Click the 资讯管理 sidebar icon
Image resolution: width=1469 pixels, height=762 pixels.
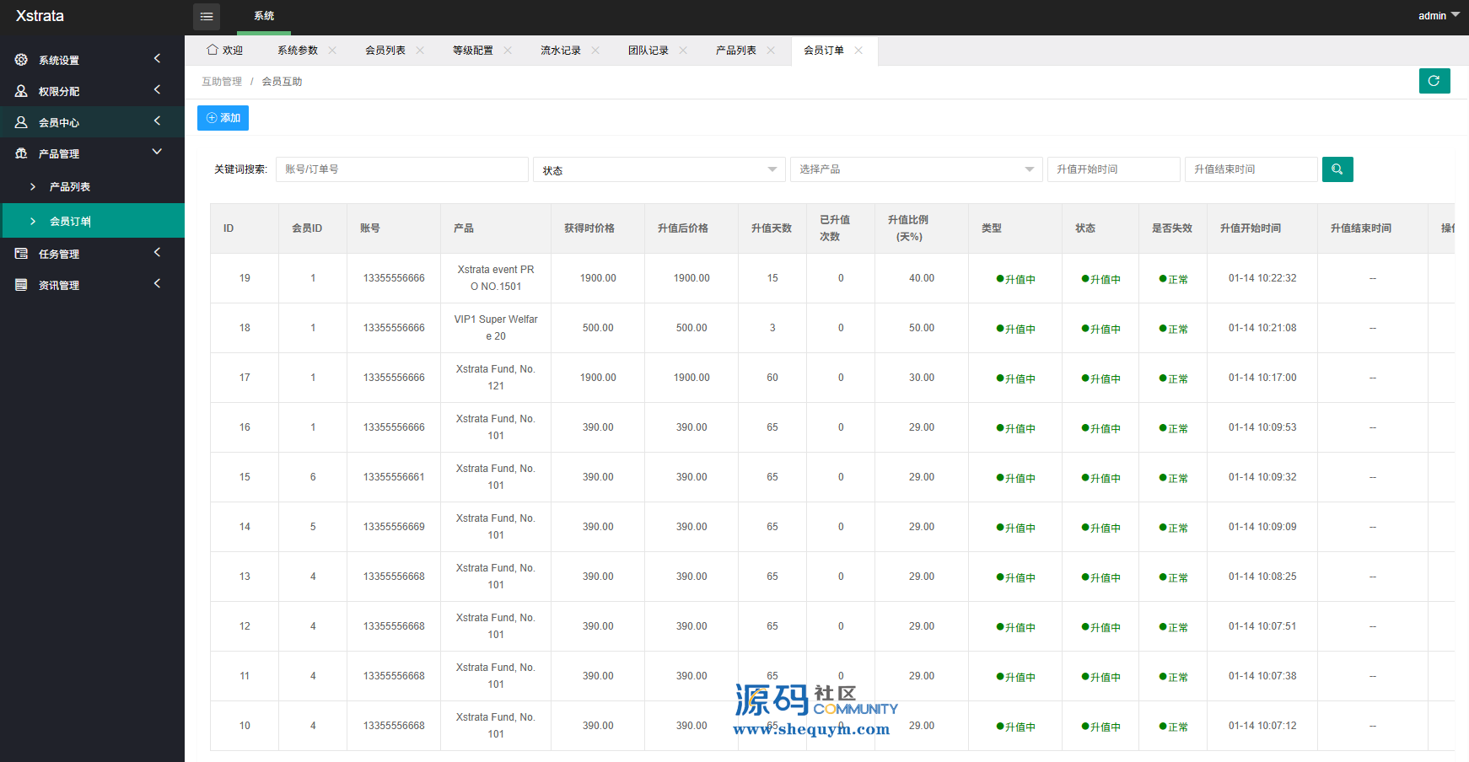pos(21,285)
